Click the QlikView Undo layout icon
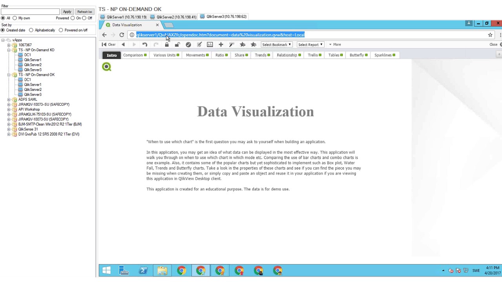Screen dimensions: 502x282 tap(145, 45)
